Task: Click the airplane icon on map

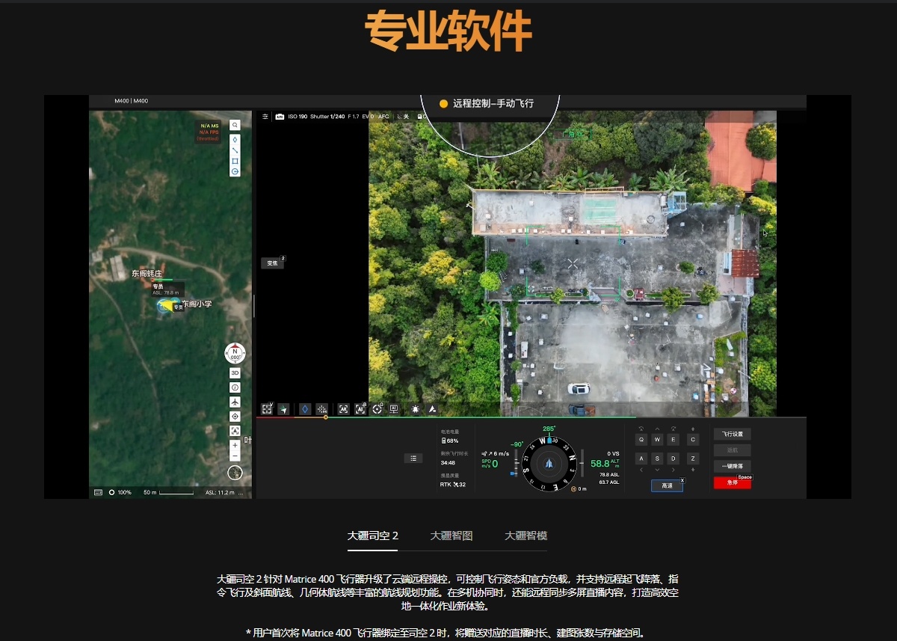Action: click(235, 402)
